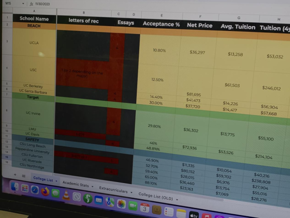
Task: Open the green S app in dock
Action: tap(87, 199)
